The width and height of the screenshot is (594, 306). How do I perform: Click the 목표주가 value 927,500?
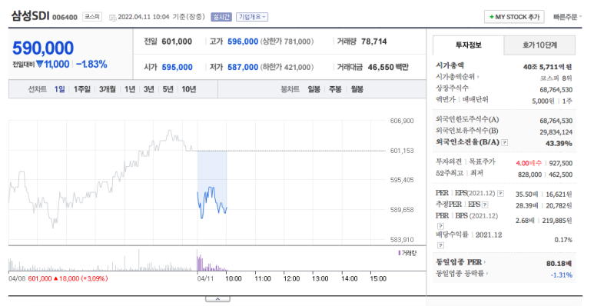tap(561, 163)
